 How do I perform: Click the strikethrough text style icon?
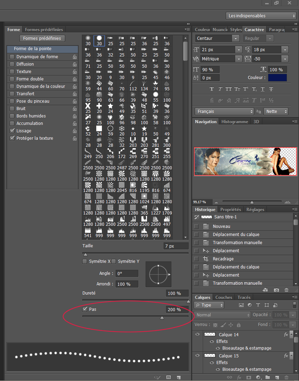coord(271,89)
